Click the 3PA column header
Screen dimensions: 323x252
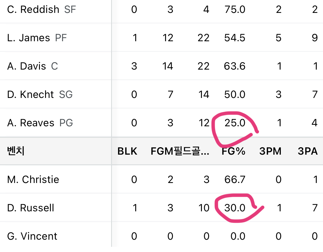click(307, 151)
